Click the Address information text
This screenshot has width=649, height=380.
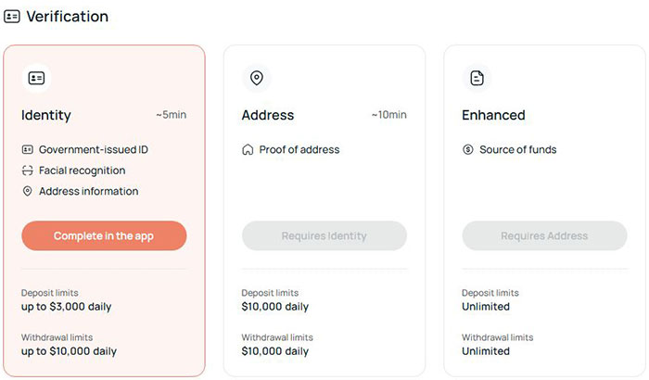[x=89, y=191]
